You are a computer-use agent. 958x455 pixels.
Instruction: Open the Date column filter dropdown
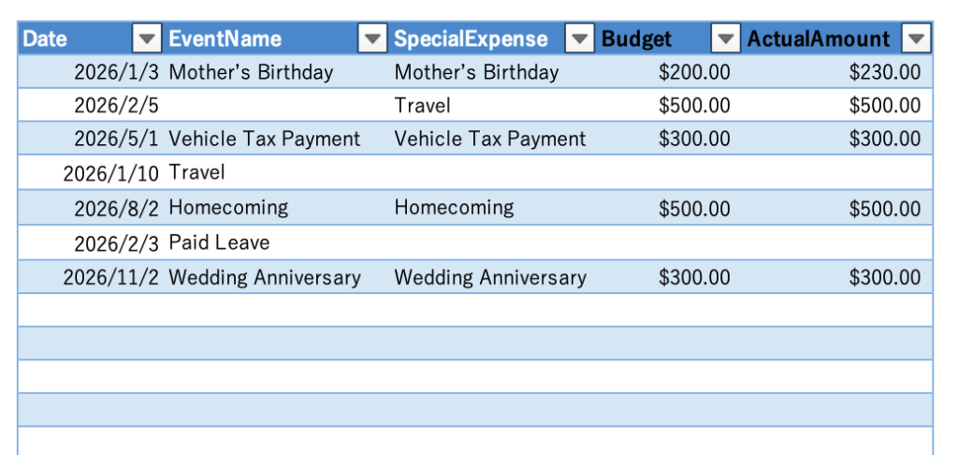click(147, 39)
